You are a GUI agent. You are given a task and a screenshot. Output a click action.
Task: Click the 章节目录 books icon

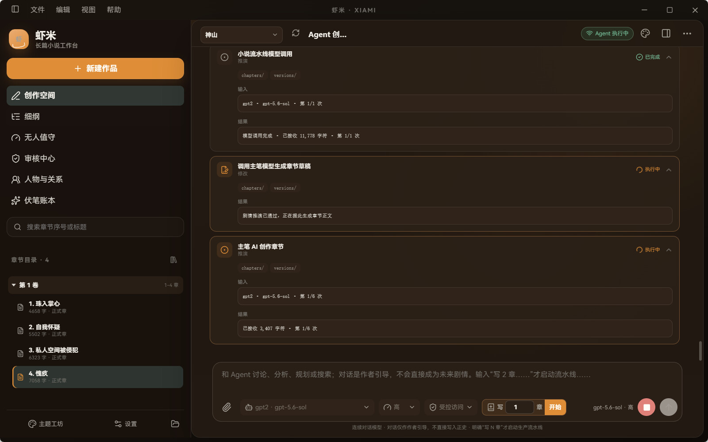pos(173,260)
